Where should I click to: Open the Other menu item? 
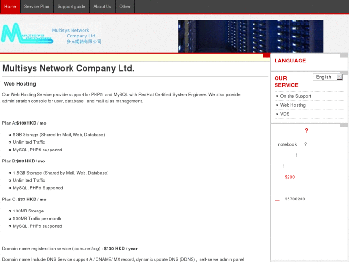point(125,7)
